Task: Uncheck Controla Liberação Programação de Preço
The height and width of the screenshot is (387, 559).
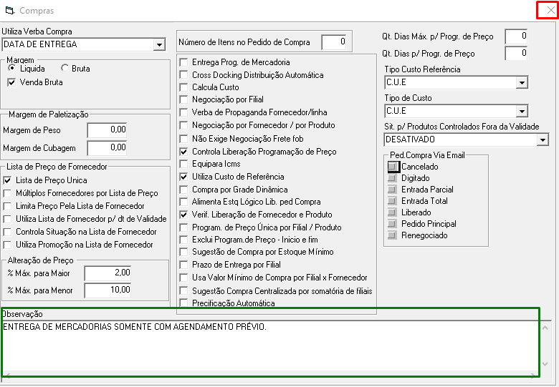Action: click(x=184, y=152)
